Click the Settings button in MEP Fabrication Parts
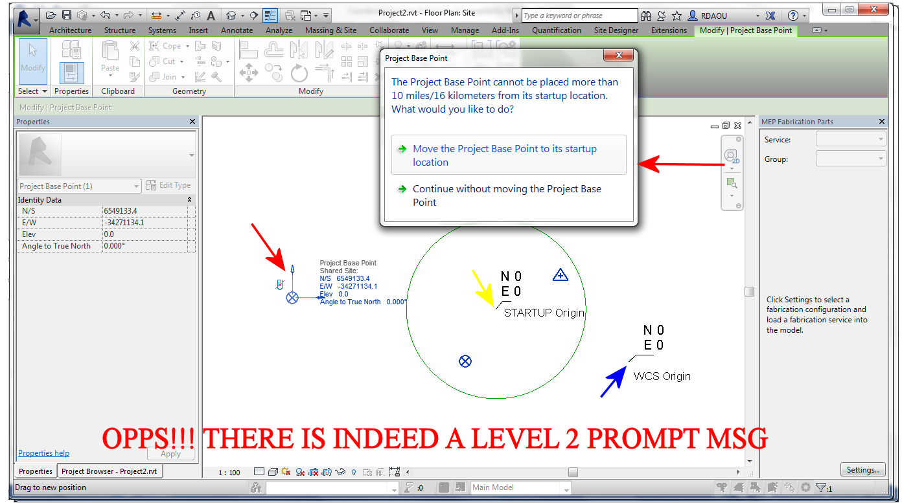The image size is (902, 503). tap(862, 469)
